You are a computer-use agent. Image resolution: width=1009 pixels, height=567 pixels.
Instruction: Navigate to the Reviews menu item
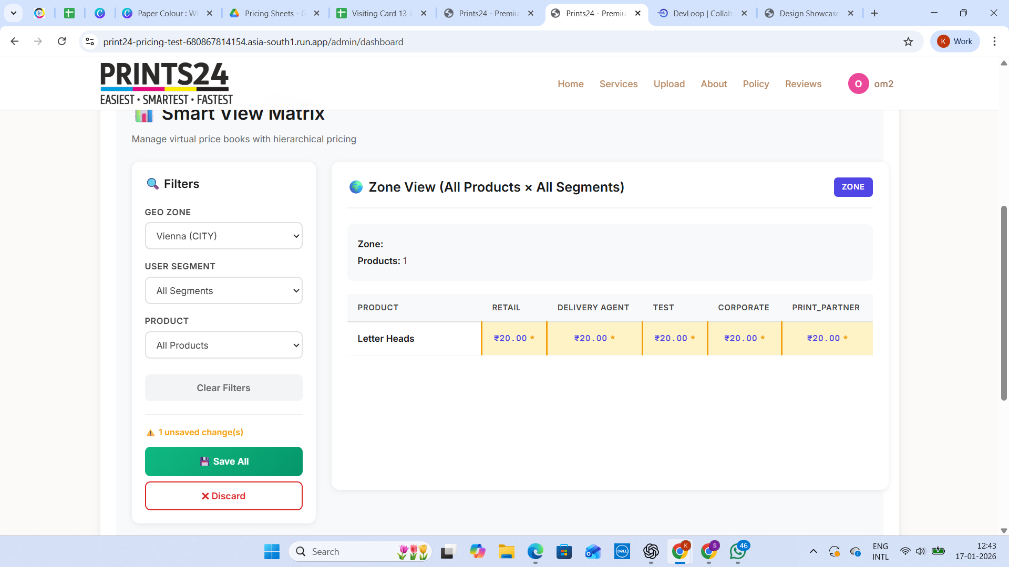click(803, 84)
